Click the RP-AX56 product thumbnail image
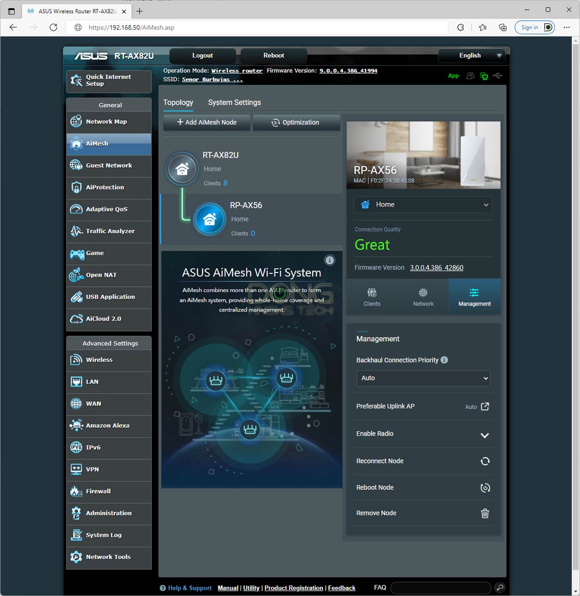 tap(423, 155)
